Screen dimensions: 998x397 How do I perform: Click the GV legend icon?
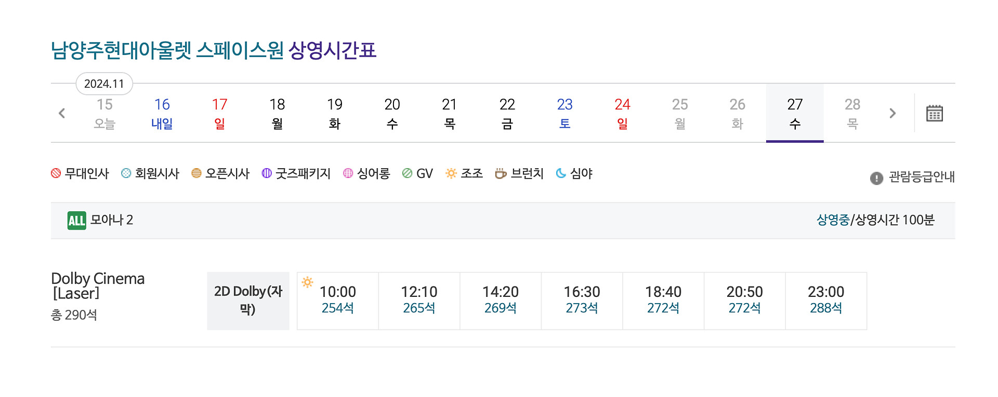407,173
